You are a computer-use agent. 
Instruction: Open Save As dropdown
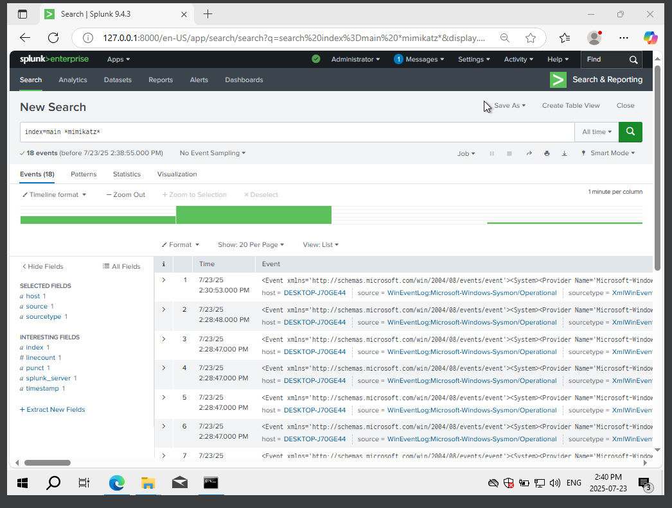coord(509,106)
